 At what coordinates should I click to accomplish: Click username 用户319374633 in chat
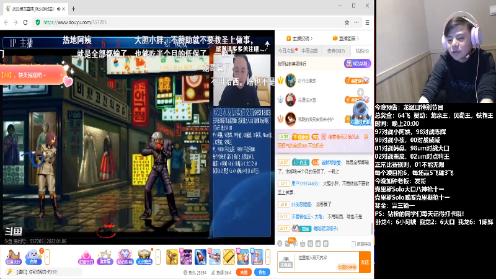point(305,184)
